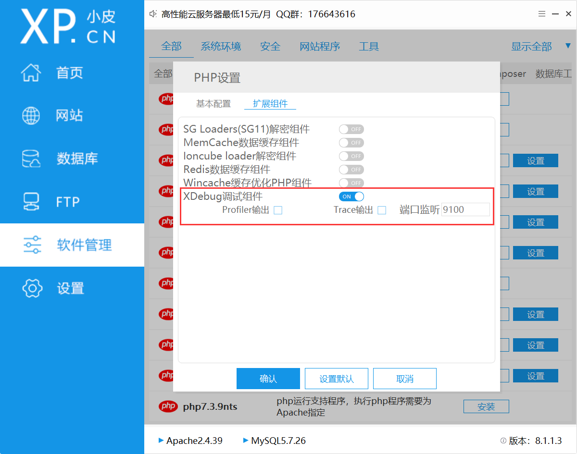The height and width of the screenshot is (454, 577).
Task: Select the 工具 category tab
Action: [369, 47]
